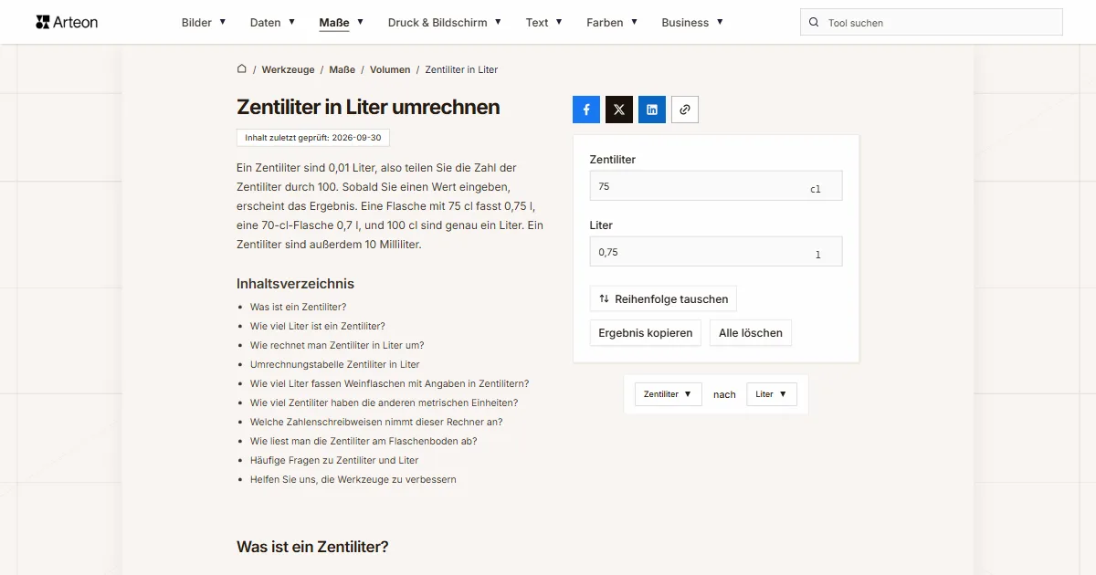
Task: Share page on Facebook
Action: [586, 110]
